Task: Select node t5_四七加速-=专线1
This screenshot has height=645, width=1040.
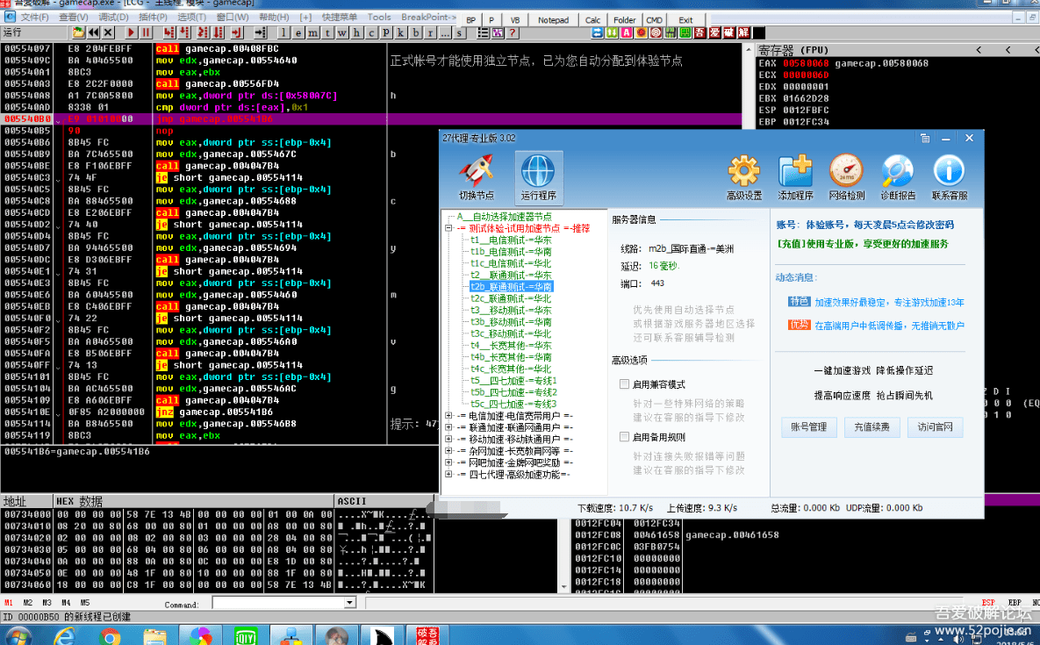Action: 513,381
